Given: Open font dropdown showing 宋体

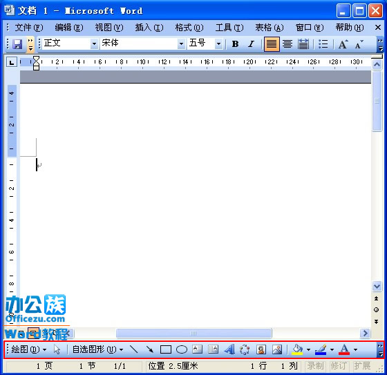Looking at the screenshot, I should (181, 44).
